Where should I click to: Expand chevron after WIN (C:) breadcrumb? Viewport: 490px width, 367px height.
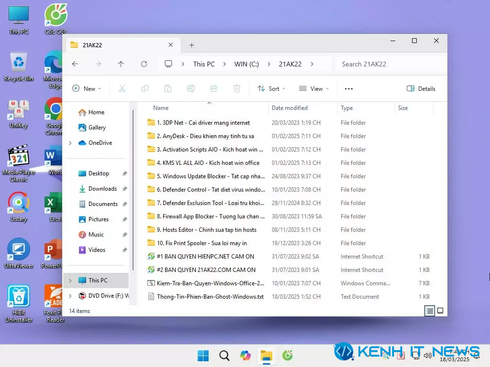click(269, 64)
